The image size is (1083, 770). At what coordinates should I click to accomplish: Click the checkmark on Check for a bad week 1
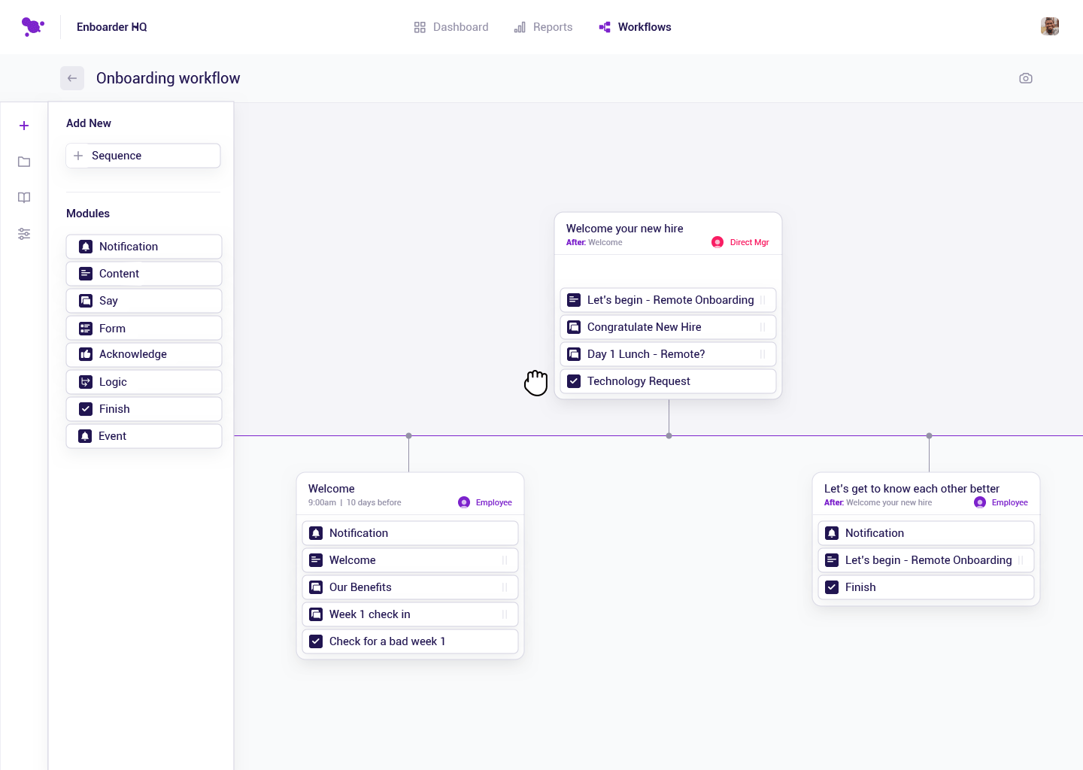click(x=315, y=641)
